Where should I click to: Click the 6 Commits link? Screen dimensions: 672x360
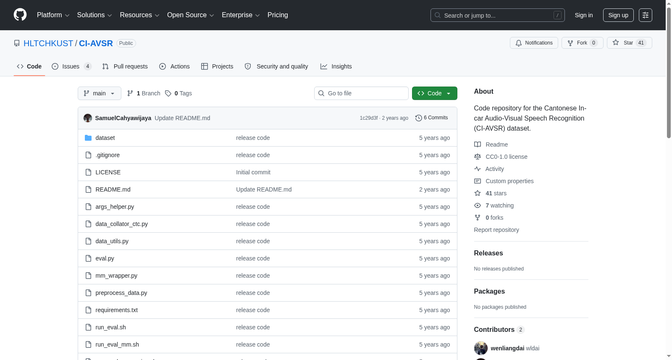(431, 118)
